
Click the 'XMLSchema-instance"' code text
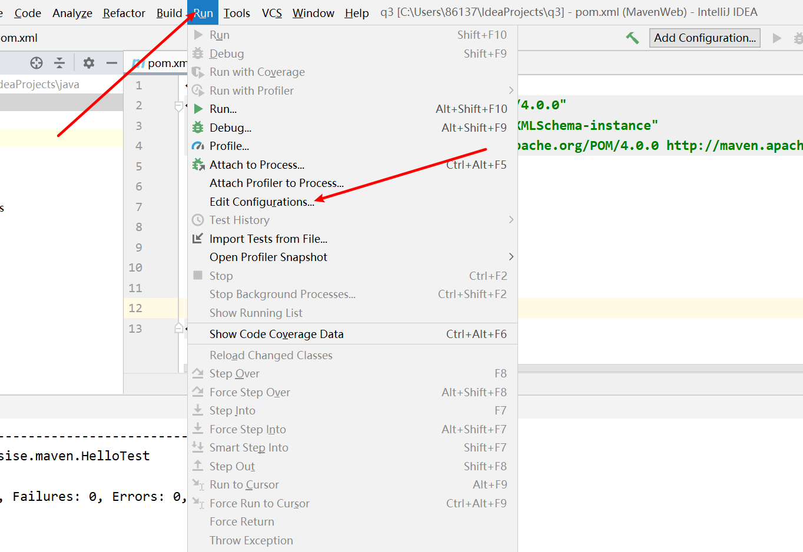(588, 125)
